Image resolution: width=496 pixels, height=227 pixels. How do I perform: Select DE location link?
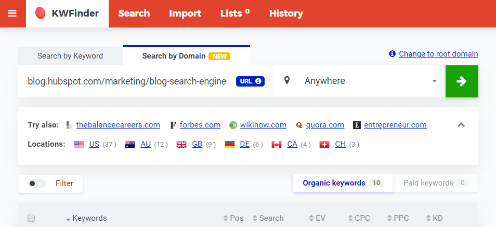(x=245, y=145)
